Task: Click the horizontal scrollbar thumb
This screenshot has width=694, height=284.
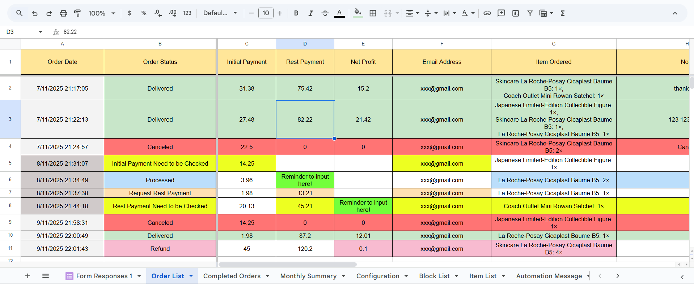Action: (x=288, y=265)
